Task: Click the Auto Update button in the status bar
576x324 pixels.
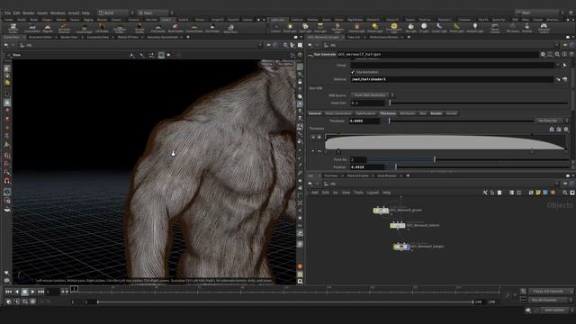Action: [x=554, y=310]
